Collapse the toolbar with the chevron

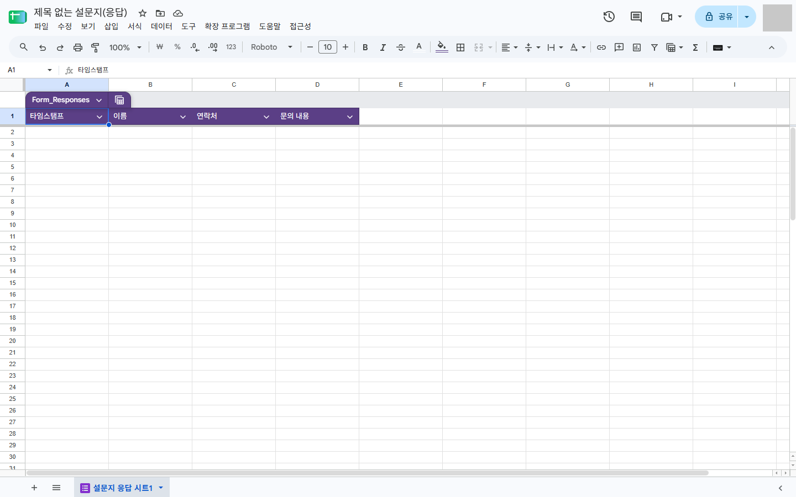(772, 47)
